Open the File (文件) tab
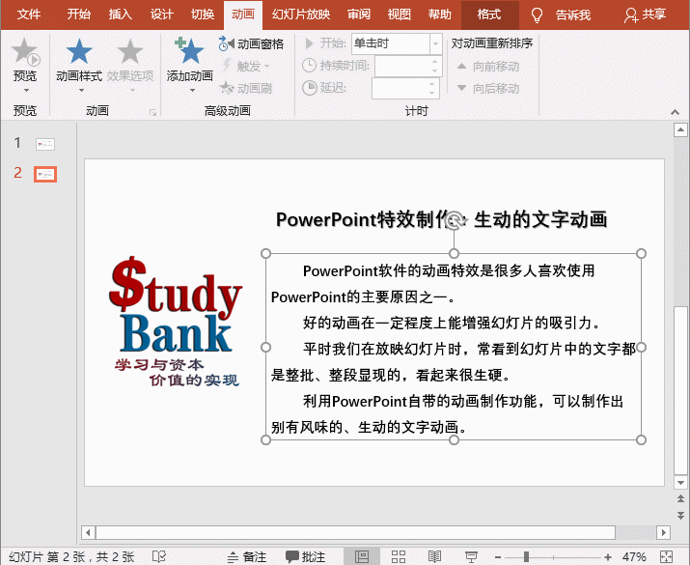Image resolution: width=690 pixels, height=565 pixels. [x=29, y=14]
